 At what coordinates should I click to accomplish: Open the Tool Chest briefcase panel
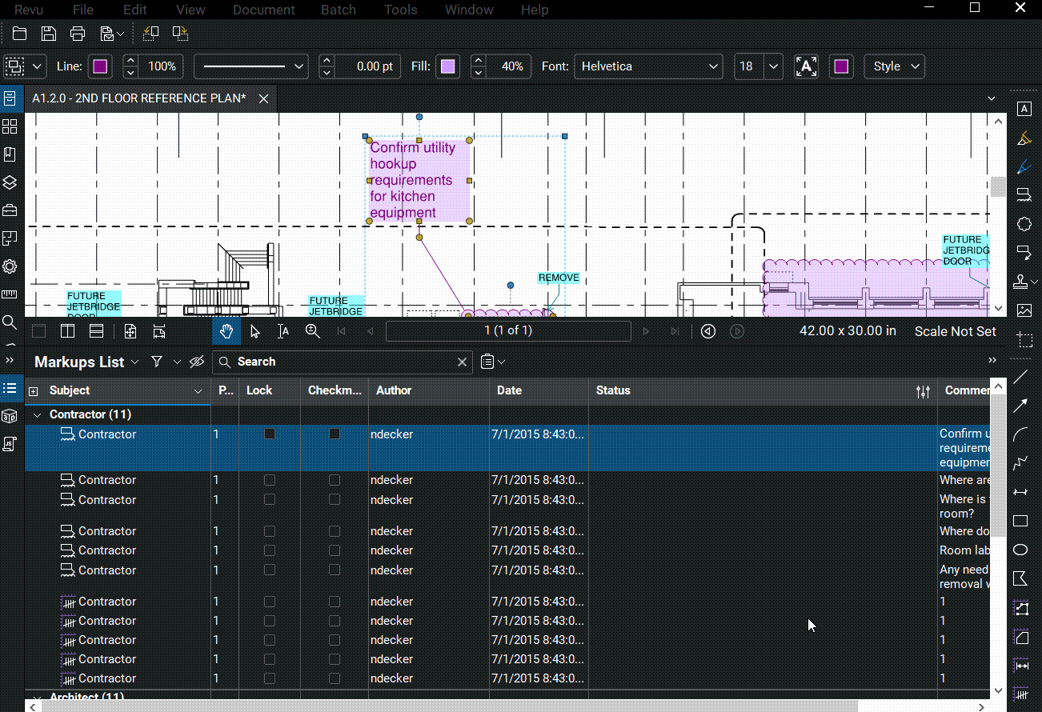10,210
